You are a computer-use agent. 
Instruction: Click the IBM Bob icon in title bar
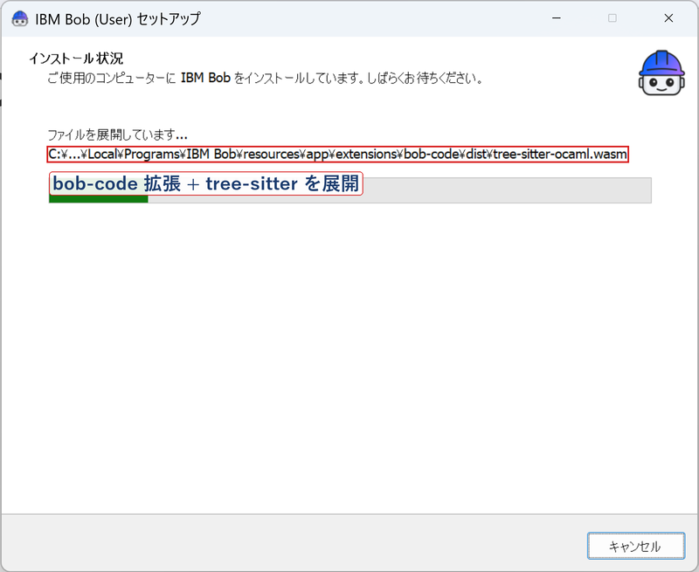(19, 18)
